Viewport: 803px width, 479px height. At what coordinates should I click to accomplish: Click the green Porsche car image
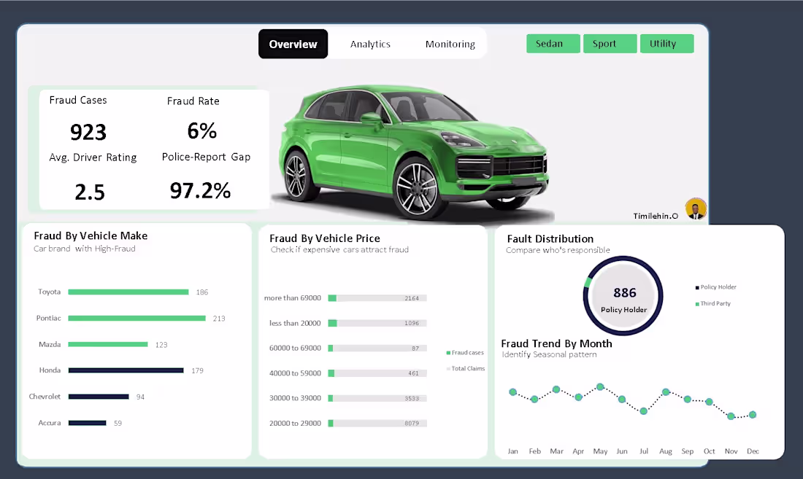[x=415, y=152]
